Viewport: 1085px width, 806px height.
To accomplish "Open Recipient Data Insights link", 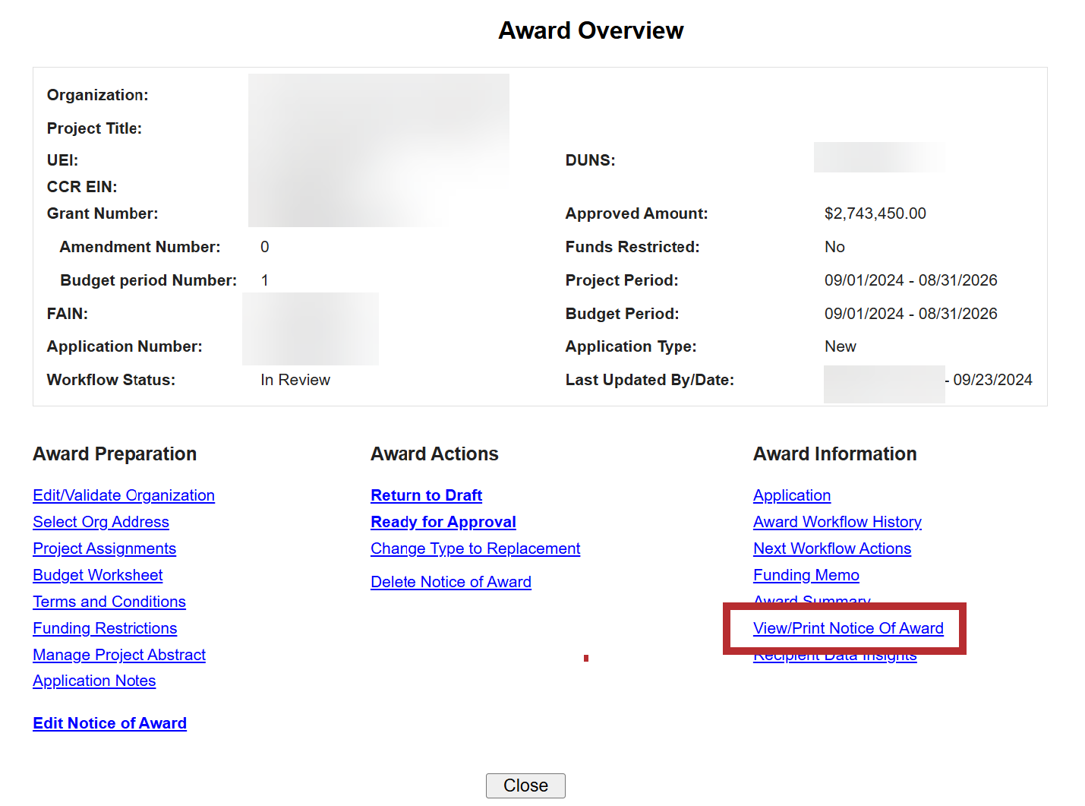I will coord(835,658).
